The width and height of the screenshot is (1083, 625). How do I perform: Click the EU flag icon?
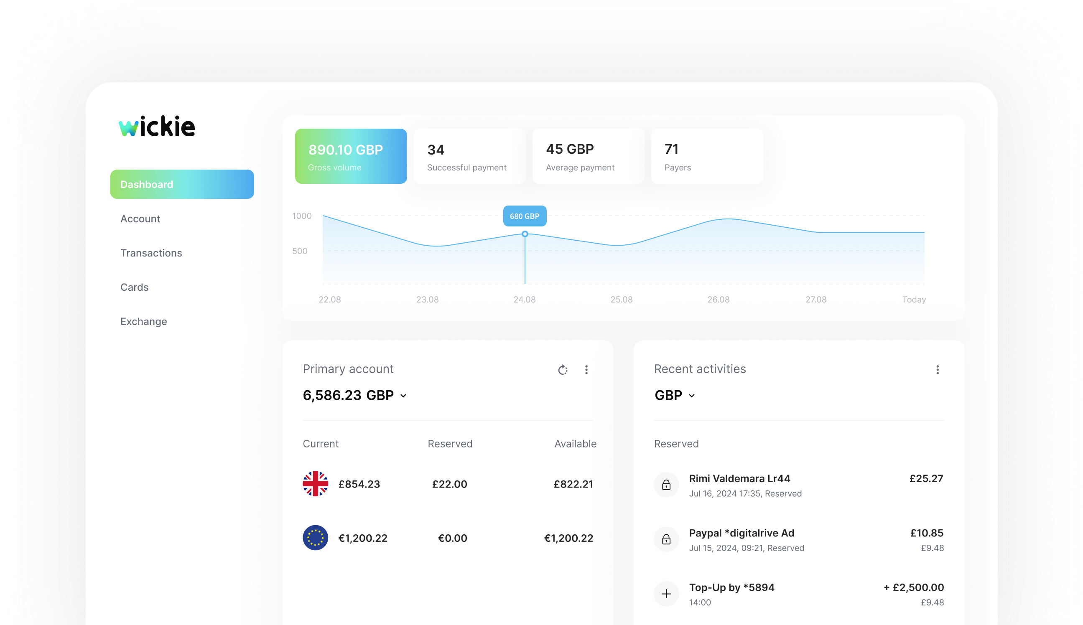(315, 537)
